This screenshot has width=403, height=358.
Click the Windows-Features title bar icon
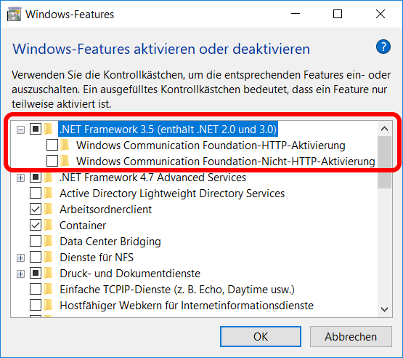tap(14, 14)
